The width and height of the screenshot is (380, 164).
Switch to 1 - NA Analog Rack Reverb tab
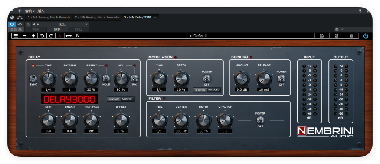pos(49,17)
